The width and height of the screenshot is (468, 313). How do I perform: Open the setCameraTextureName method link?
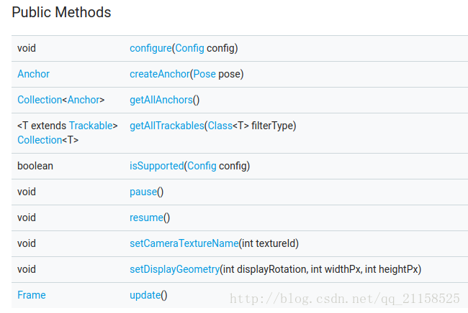(x=184, y=243)
